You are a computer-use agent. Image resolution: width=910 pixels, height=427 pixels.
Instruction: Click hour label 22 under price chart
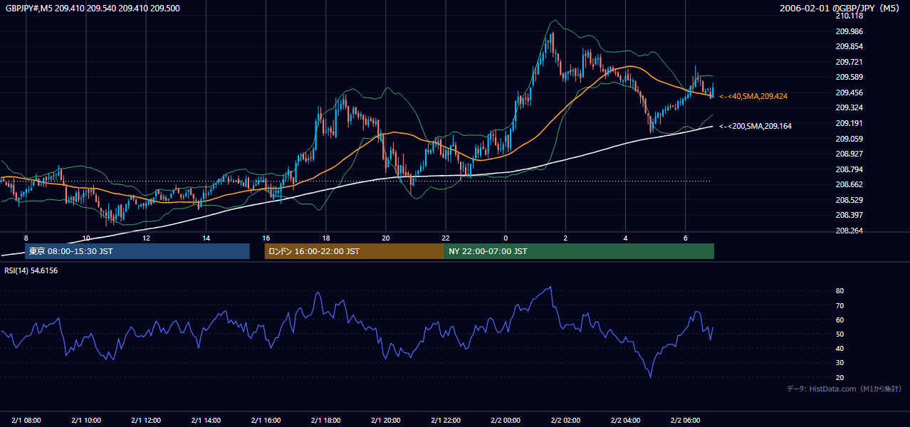pyautogui.click(x=446, y=238)
